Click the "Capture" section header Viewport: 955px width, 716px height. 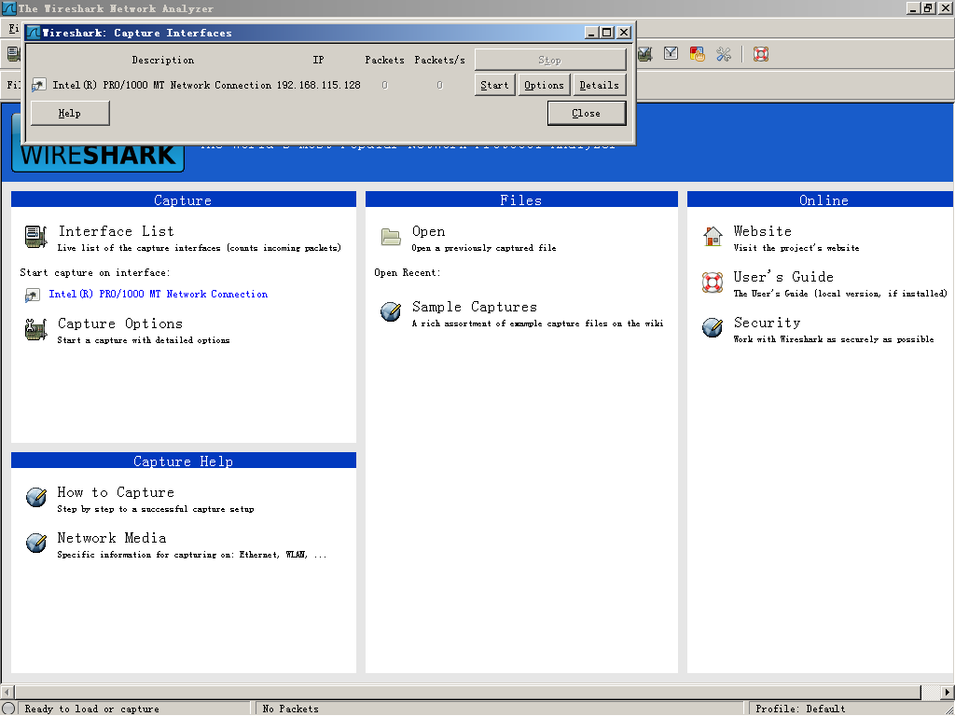(x=184, y=200)
